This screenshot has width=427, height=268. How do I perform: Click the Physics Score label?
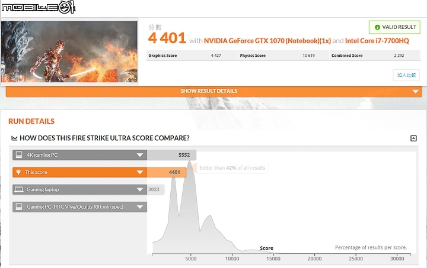pyautogui.click(x=253, y=56)
